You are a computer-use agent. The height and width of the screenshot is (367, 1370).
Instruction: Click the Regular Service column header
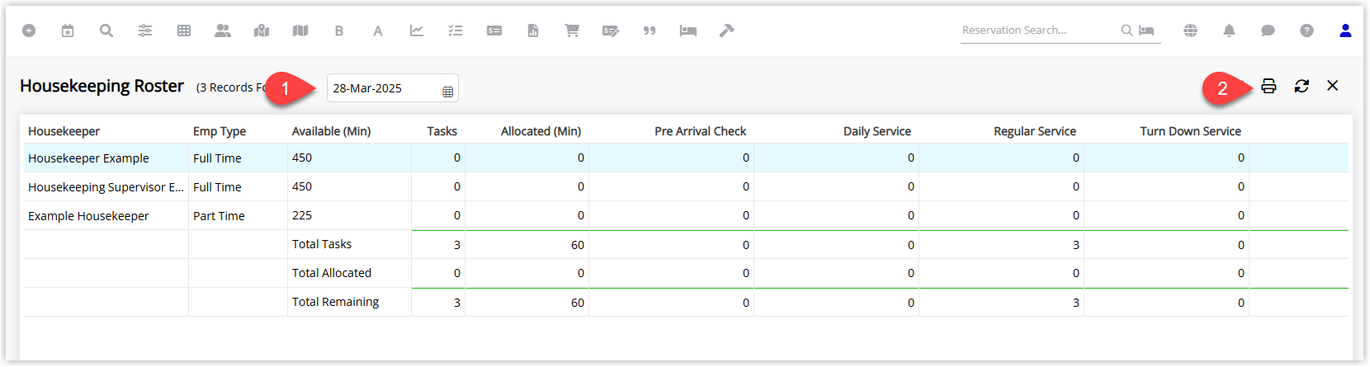point(1035,131)
